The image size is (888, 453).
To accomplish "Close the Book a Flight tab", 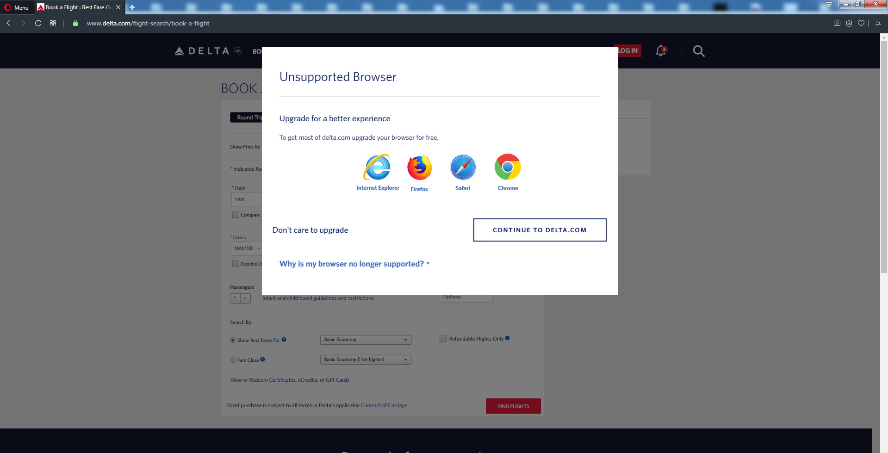I will pyautogui.click(x=118, y=7).
